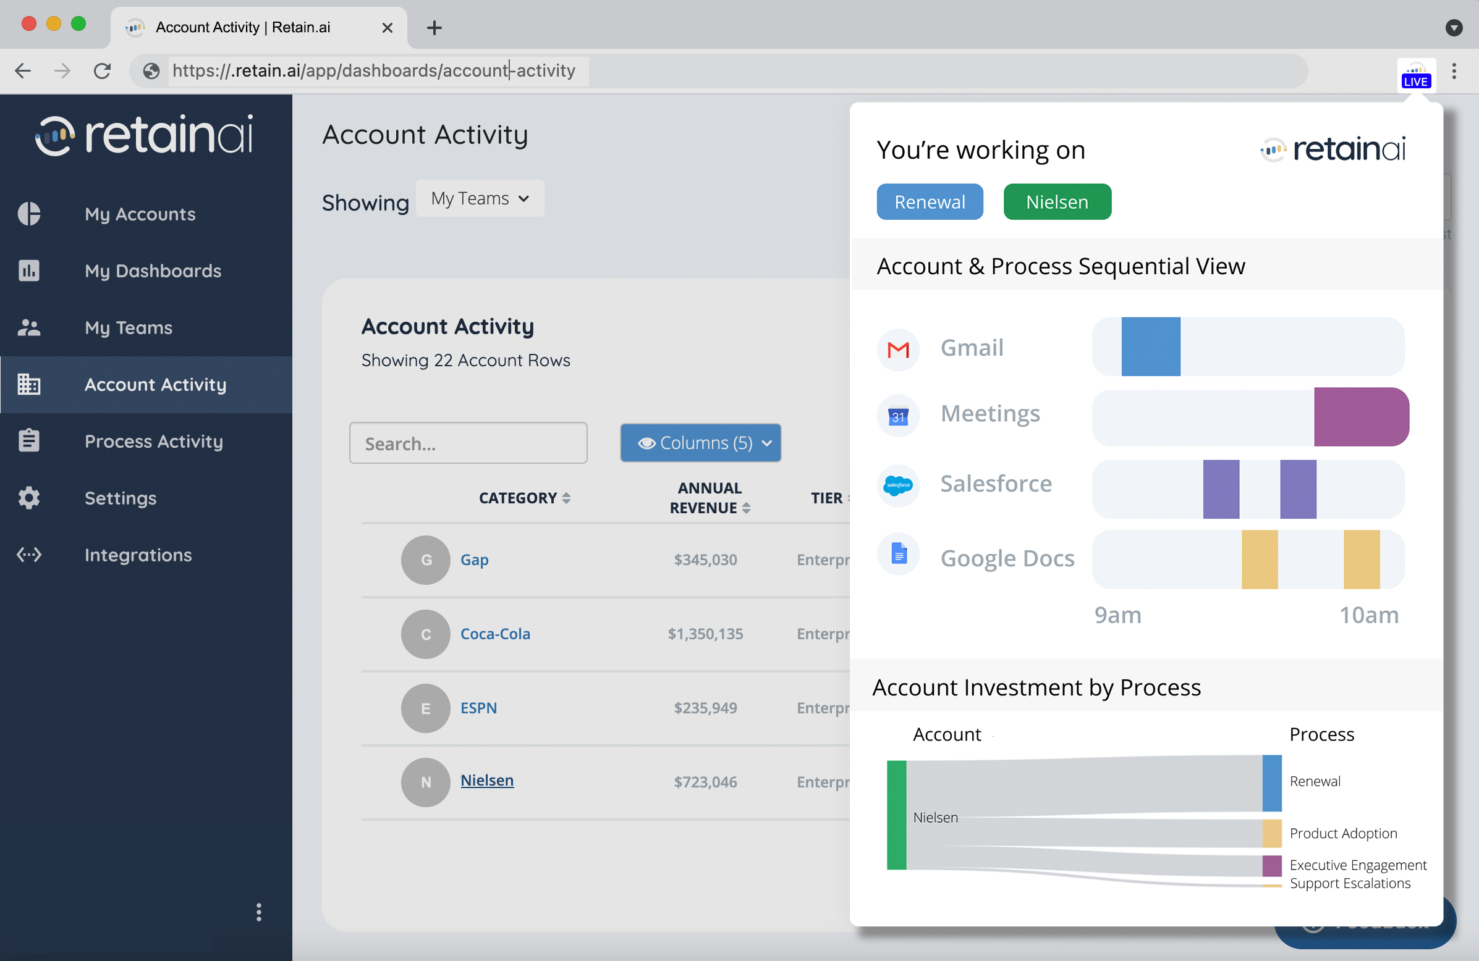Click the retainai logo in sidebar
This screenshot has width=1479, height=961.
[144, 134]
